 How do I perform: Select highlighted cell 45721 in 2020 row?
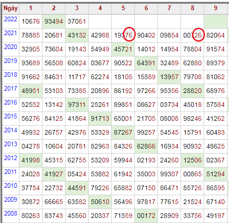point(123,49)
